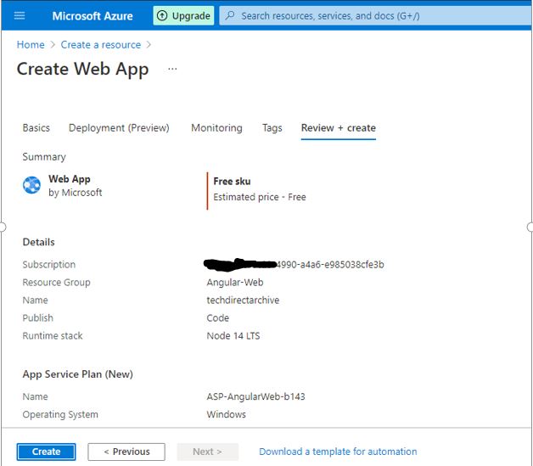Click the 'Subscription' label

49,264
